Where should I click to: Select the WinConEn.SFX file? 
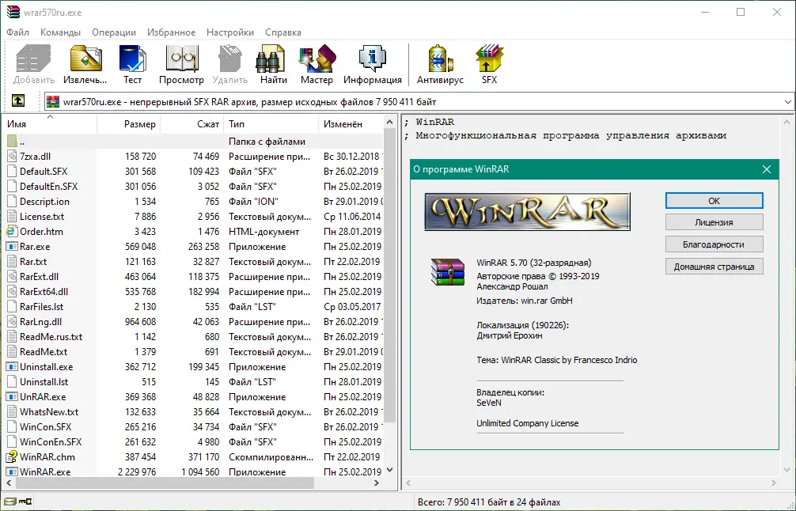(195, 441)
